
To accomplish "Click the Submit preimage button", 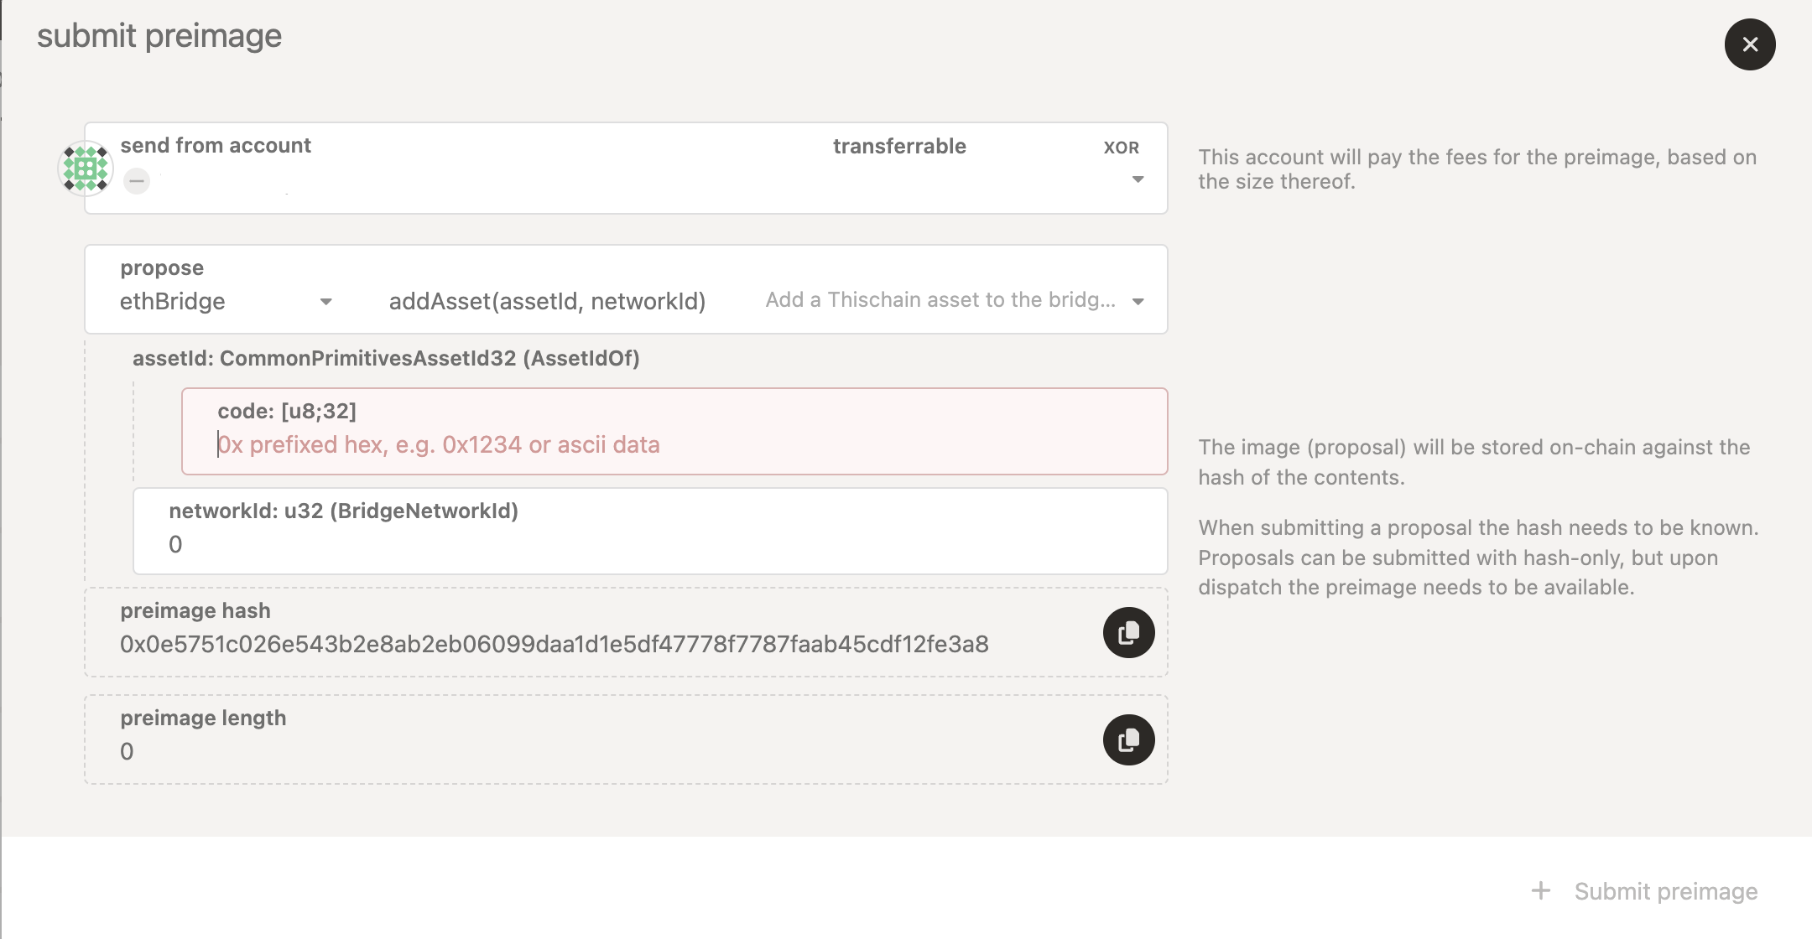I will 1644,890.
